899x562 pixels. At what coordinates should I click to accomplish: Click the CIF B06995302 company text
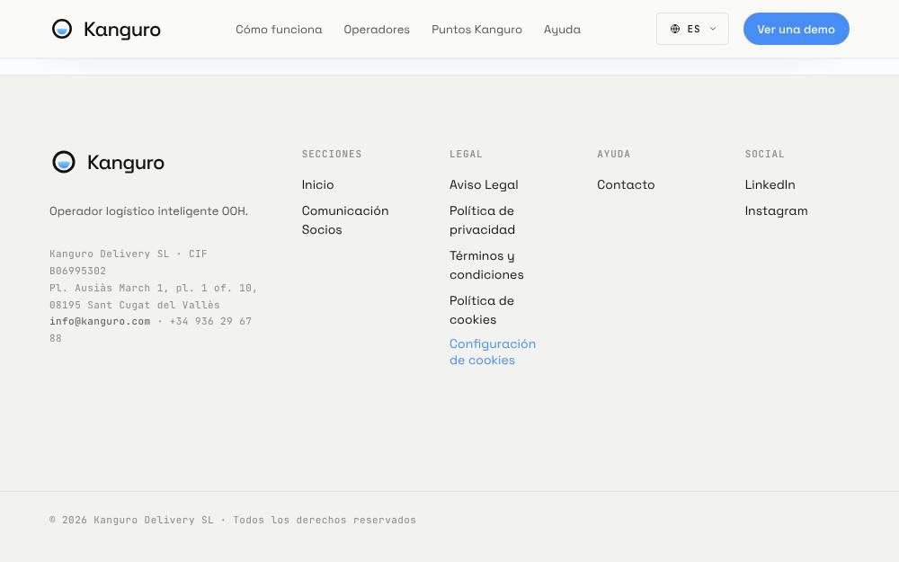tap(129, 262)
